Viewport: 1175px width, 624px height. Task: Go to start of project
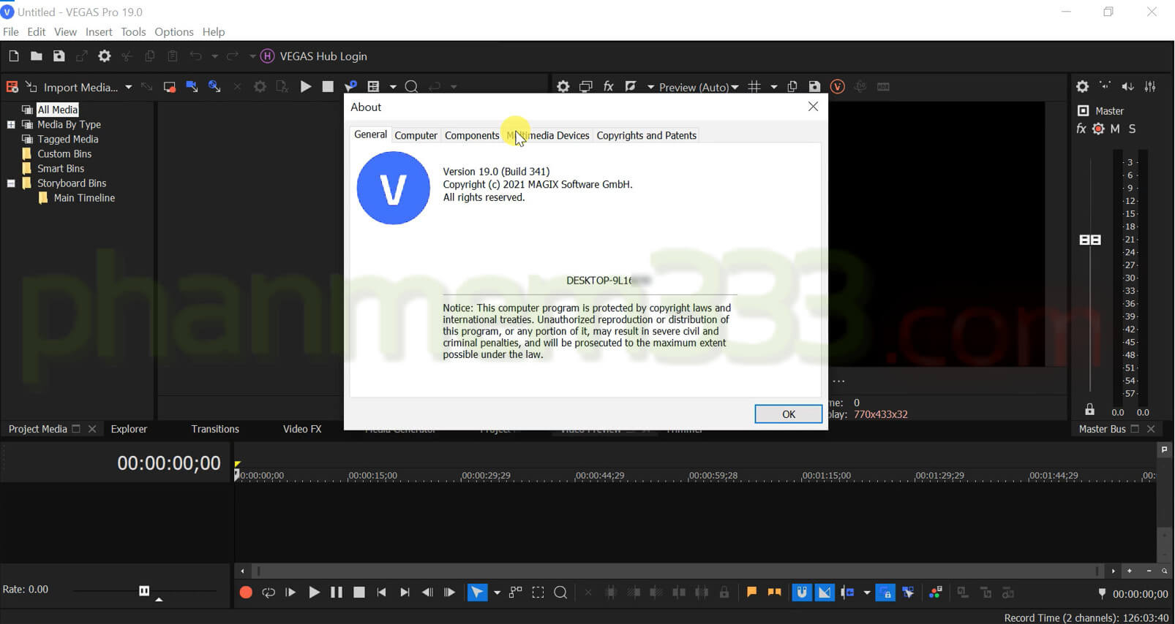pyautogui.click(x=381, y=593)
